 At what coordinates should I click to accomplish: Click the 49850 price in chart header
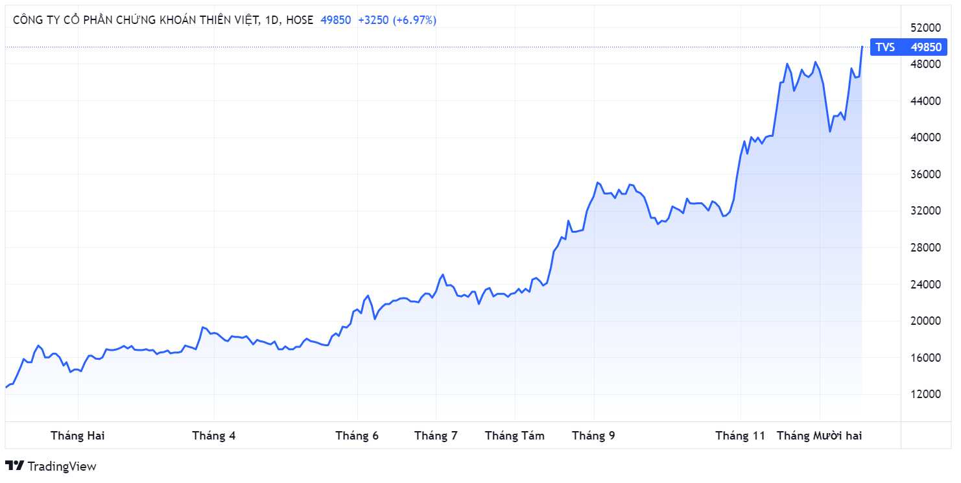pyautogui.click(x=336, y=20)
